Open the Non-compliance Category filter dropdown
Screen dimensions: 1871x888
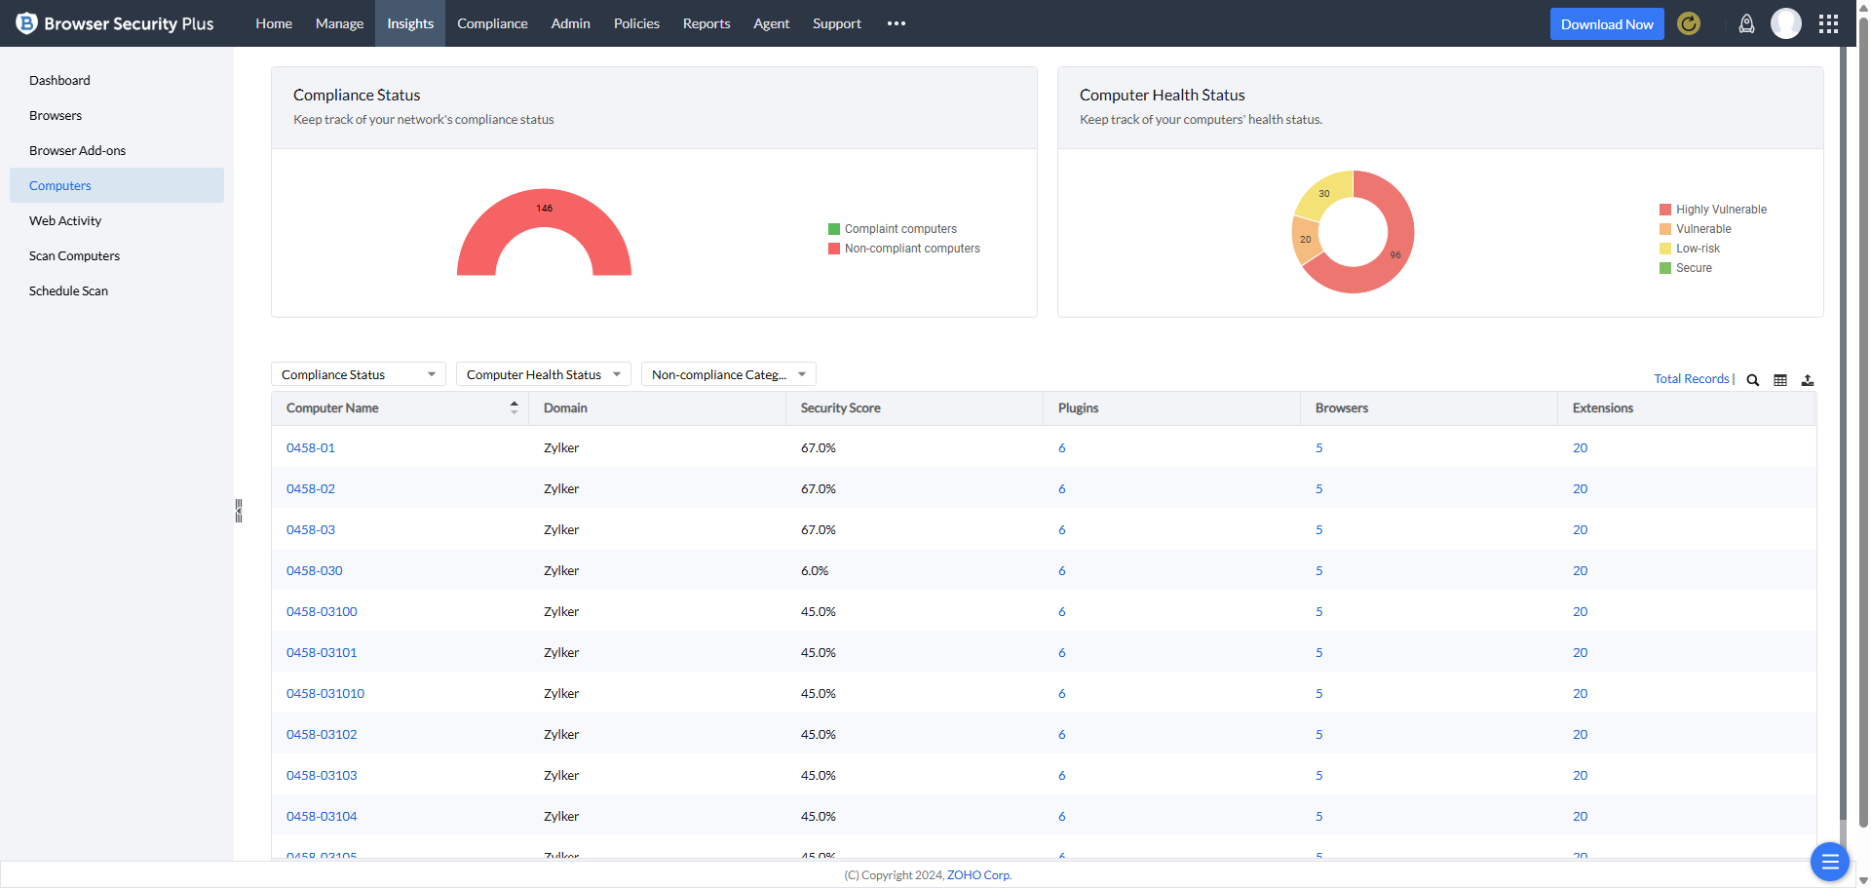[728, 374]
